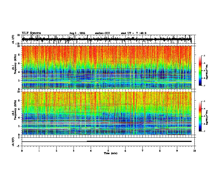Click time axis tick label "8"
219x169 pixels.
[160, 151]
